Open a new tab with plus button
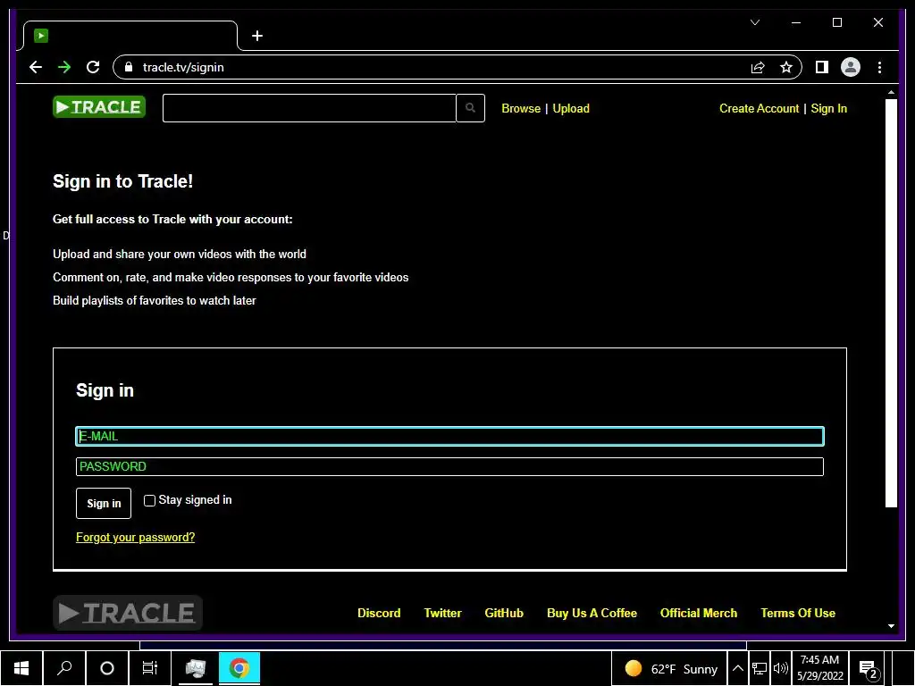Screen dimensions: 915x686 [x=256, y=36]
